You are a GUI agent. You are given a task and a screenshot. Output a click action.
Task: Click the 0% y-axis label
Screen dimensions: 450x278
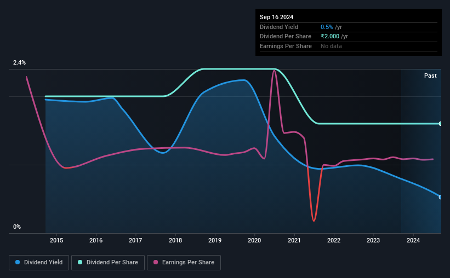(x=17, y=227)
